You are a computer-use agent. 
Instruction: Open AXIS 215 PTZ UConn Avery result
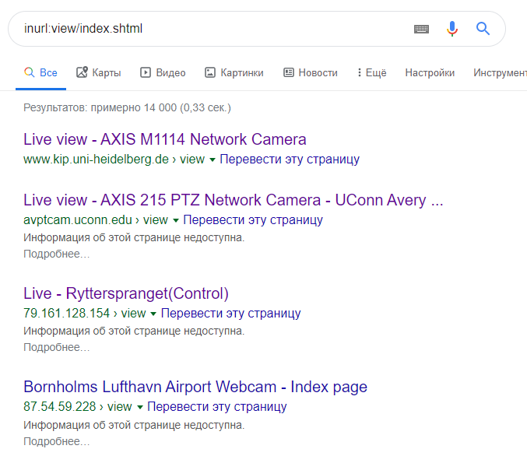(x=234, y=200)
